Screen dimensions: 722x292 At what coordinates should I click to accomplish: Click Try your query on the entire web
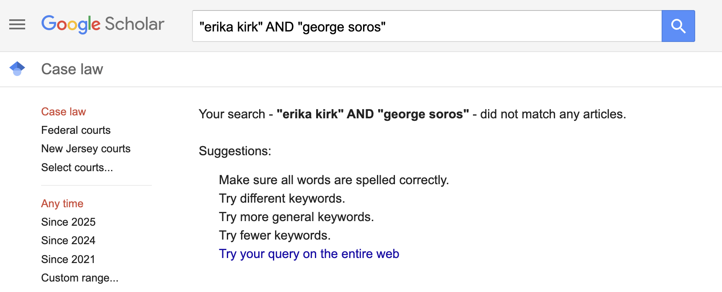(309, 254)
